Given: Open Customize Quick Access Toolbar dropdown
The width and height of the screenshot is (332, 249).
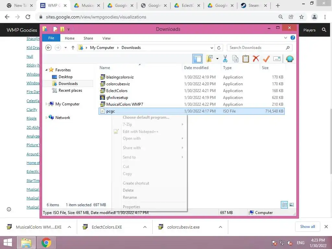Looking at the screenshot, I should (69, 29).
